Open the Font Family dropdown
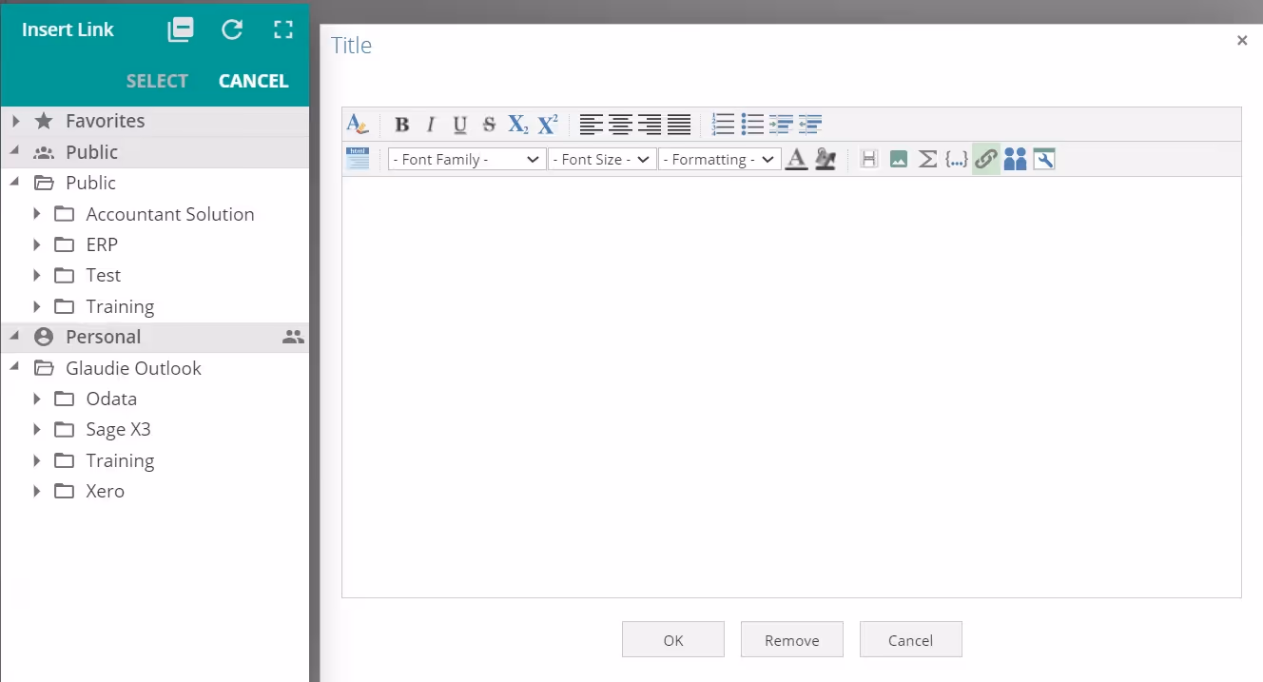The image size is (1263, 682). coord(466,160)
